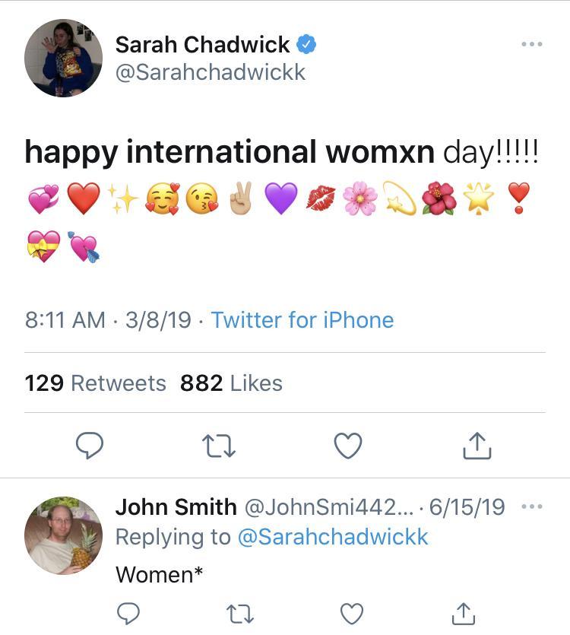The height and width of the screenshot is (635, 570).
Task: Open Sarah Chadwick's profile picture
Action: click(x=63, y=58)
